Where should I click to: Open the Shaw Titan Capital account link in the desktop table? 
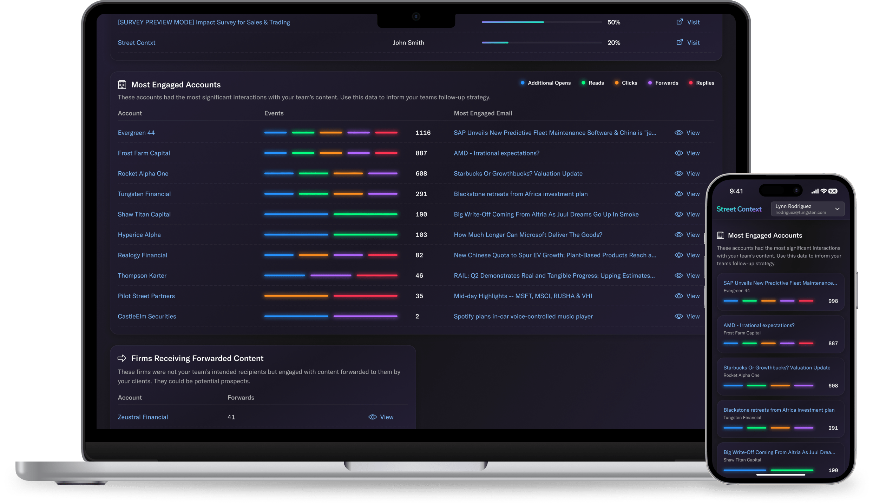[x=144, y=214]
